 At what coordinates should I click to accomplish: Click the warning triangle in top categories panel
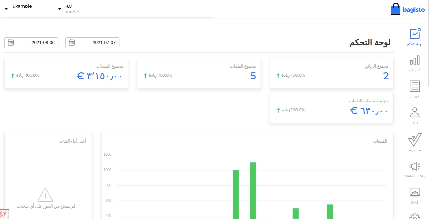click(x=45, y=195)
